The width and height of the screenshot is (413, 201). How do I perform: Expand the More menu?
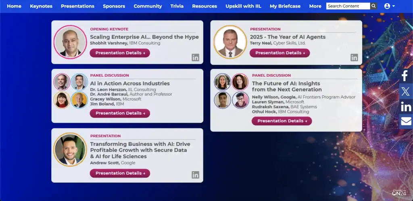click(x=315, y=6)
